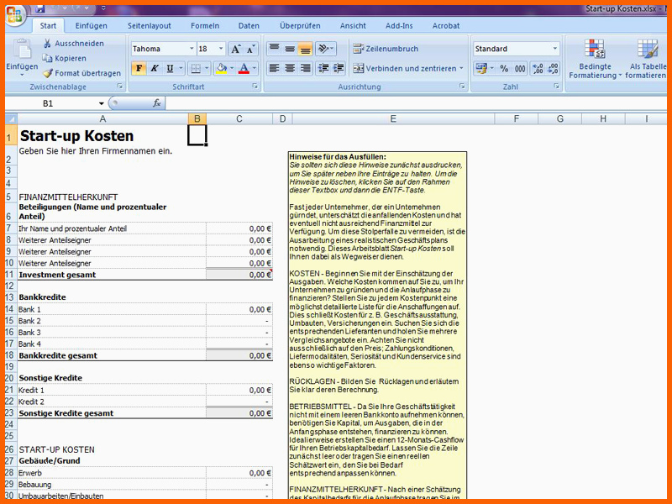672x504 pixels.
Task: Toggle Zeilenumbruch wrap text
Action: pyautogui.click(x=386, y=49)
